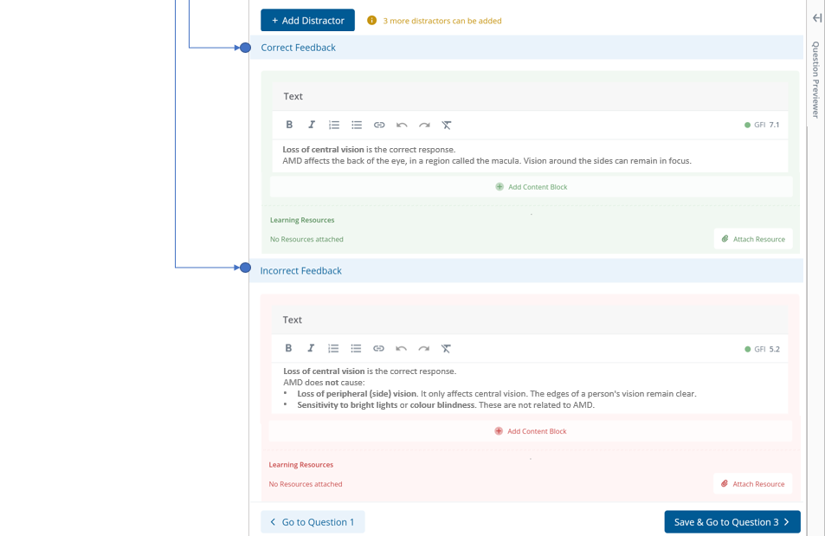Redo edit in Incorrect Feedback editor
This screenshot has height=536, width=825.
coord(423,348)
